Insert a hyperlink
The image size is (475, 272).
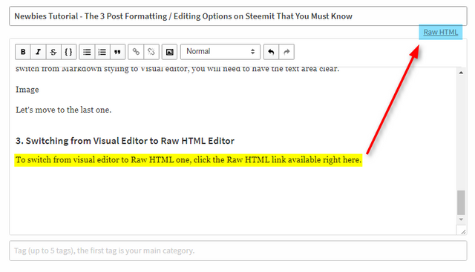(136, 52)
